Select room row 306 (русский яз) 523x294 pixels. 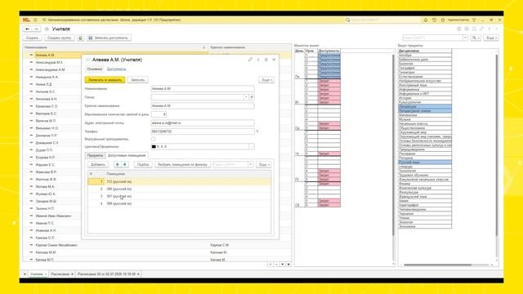click(180, 189)
